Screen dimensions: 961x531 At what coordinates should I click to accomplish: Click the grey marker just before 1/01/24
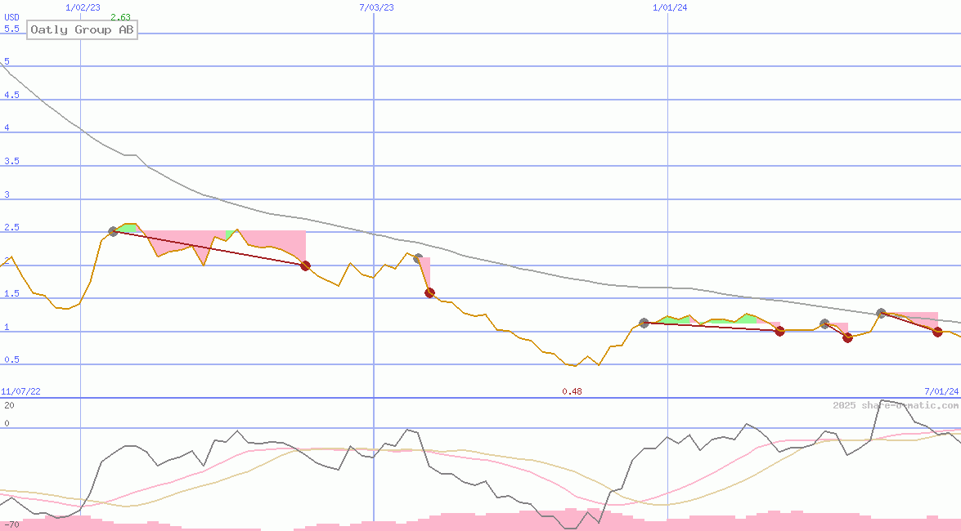pos(644,324)
